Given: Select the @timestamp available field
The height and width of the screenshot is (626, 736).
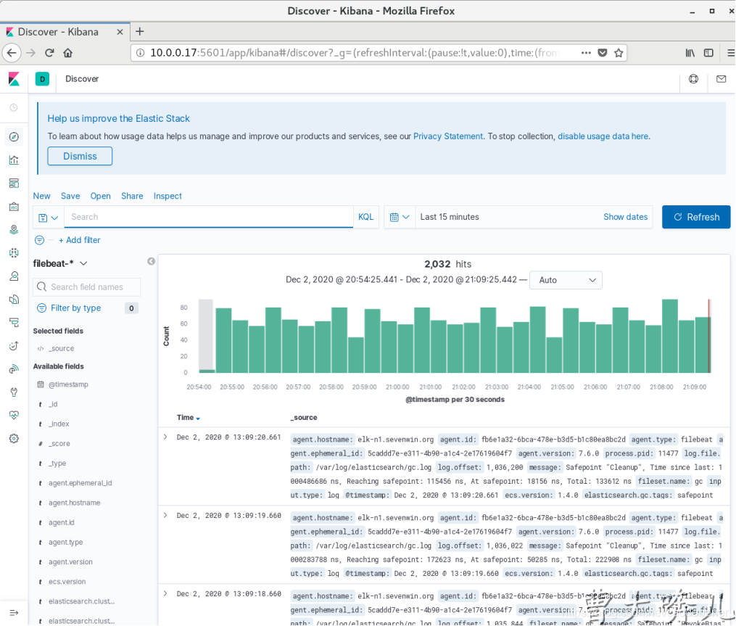Looking at the screenshot, I should click(69, 384).
